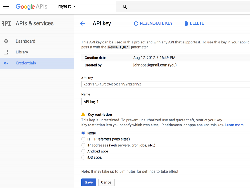Click the search magnifier icon
The image size is (250, 188).
(x=125, y=6)
